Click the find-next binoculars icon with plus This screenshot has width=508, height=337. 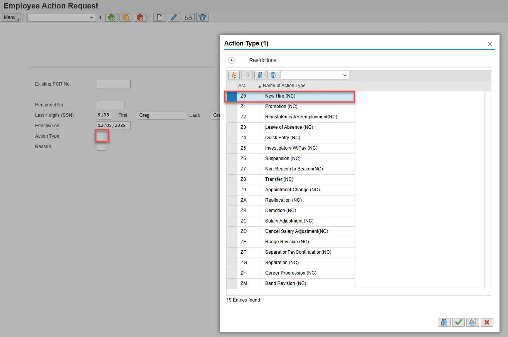pos(273,75)
